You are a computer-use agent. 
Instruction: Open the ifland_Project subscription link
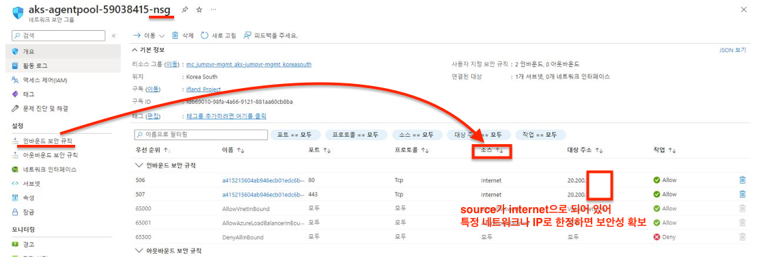point(204,90)
